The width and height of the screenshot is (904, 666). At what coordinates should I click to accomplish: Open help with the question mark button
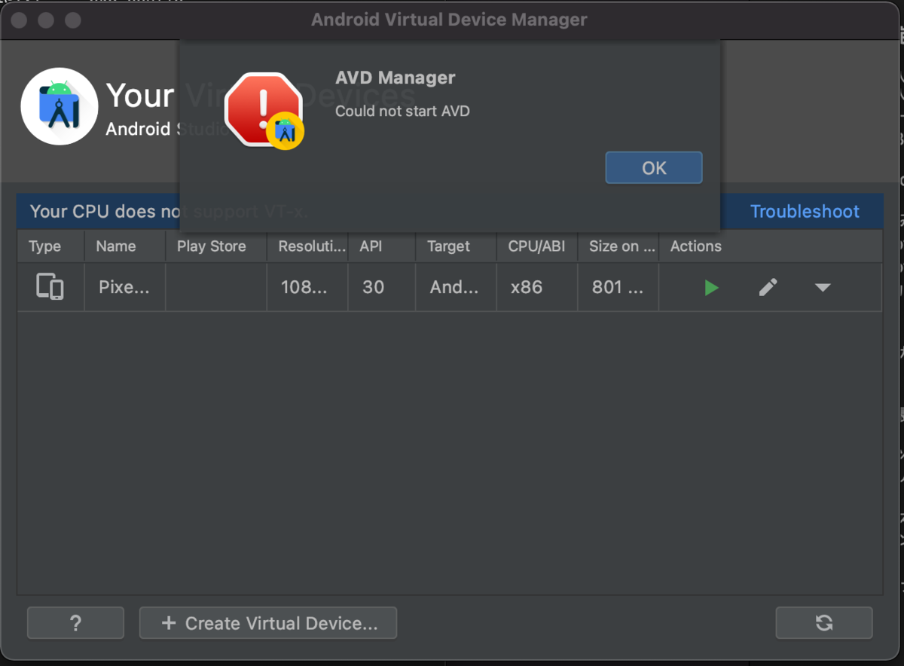pyautogui.click(x=75, y=623)
